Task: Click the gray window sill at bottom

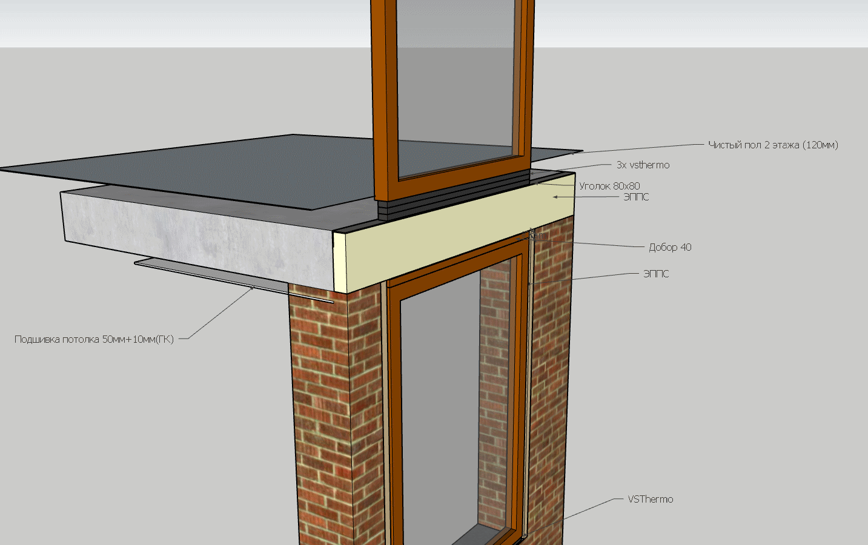Action: [475, 536]
